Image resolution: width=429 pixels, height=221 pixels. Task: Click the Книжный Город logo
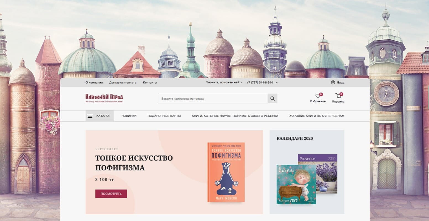tap(104, 98)
